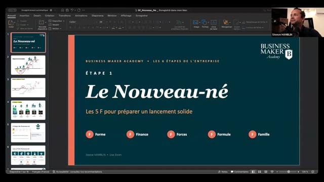Click the Famille label on slide

[264, 134]
